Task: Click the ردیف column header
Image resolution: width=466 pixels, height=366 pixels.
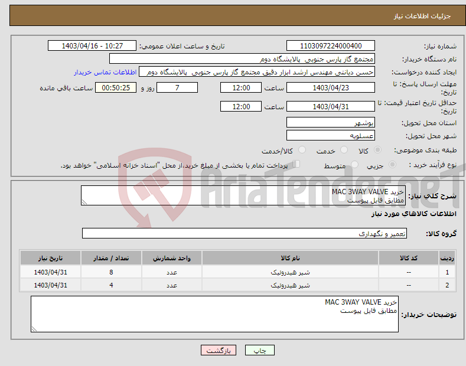Action: click(447, 258)
